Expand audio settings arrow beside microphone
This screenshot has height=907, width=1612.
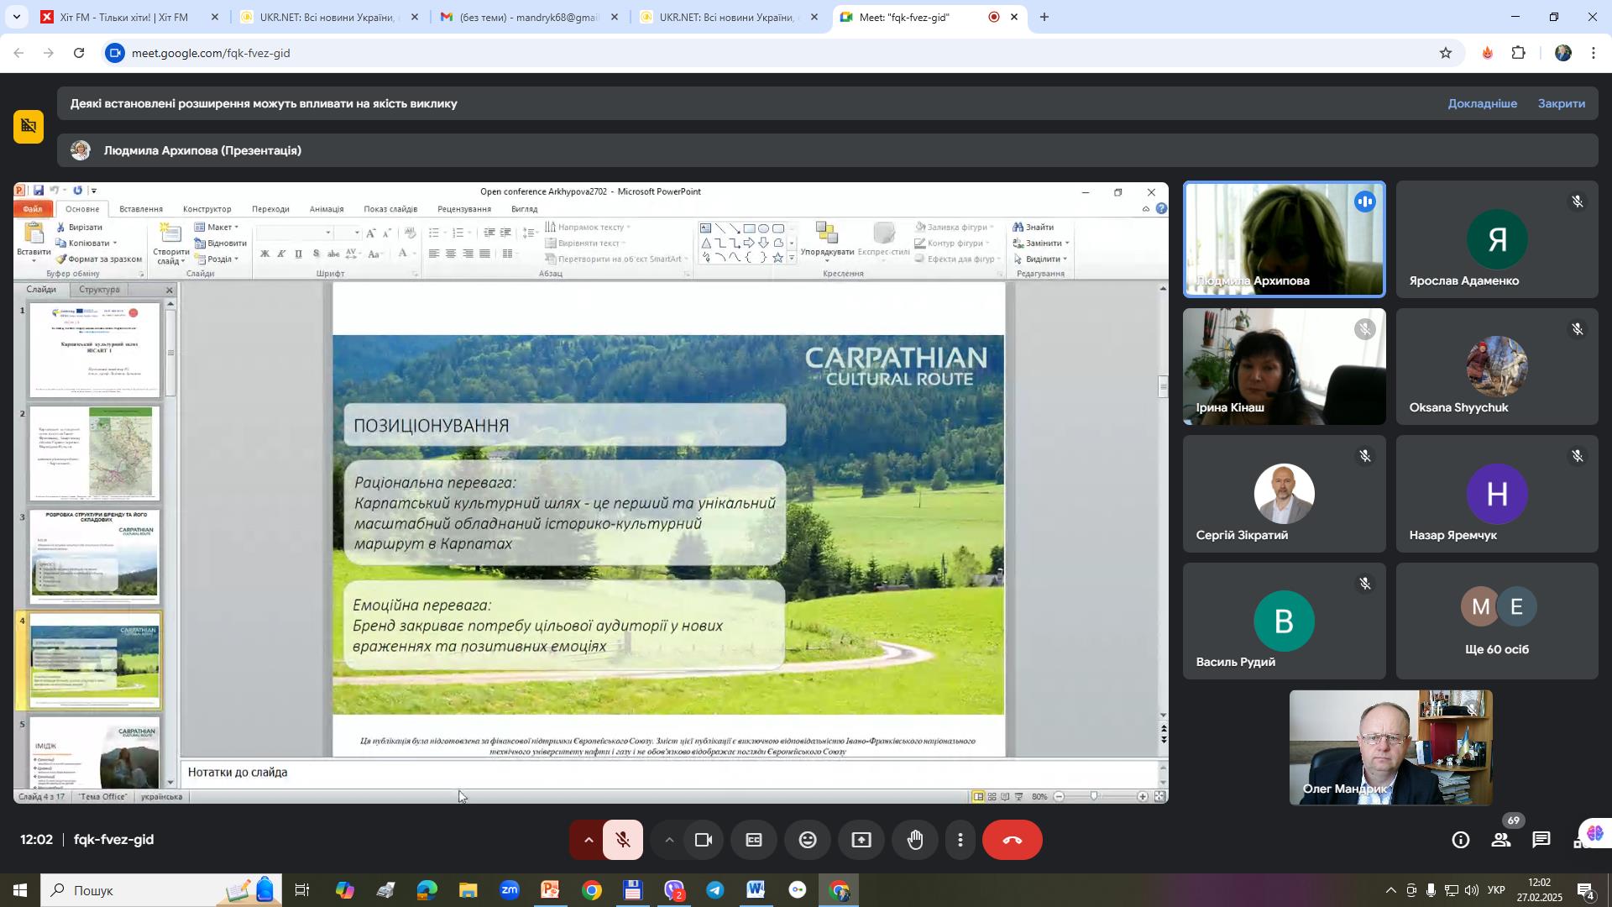[588, 841]
